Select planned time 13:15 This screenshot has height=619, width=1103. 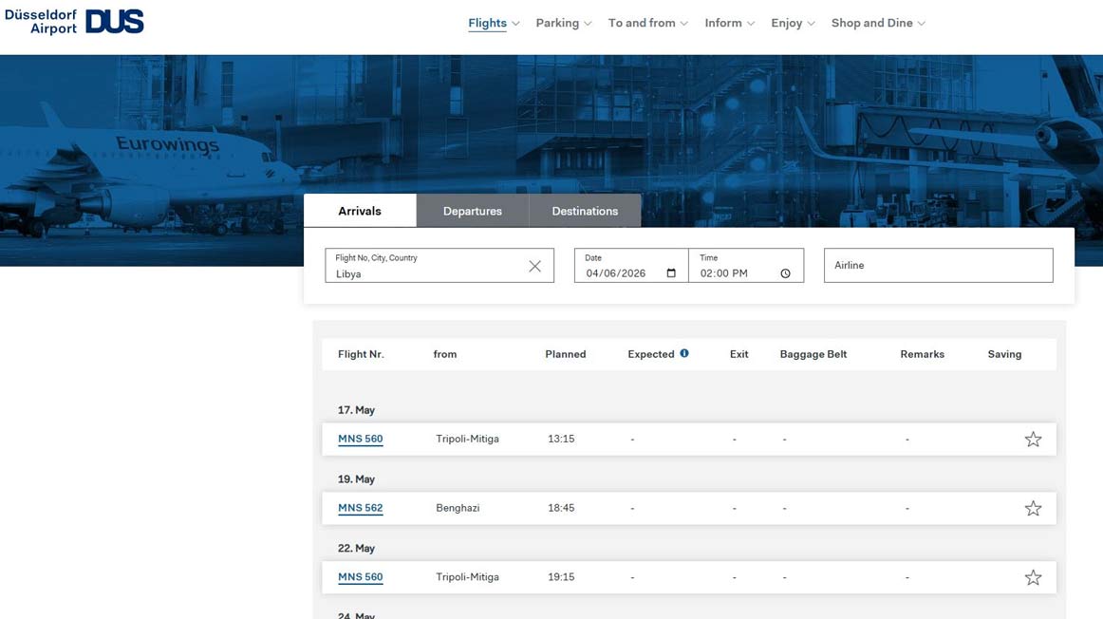click(x=561, y=439)
